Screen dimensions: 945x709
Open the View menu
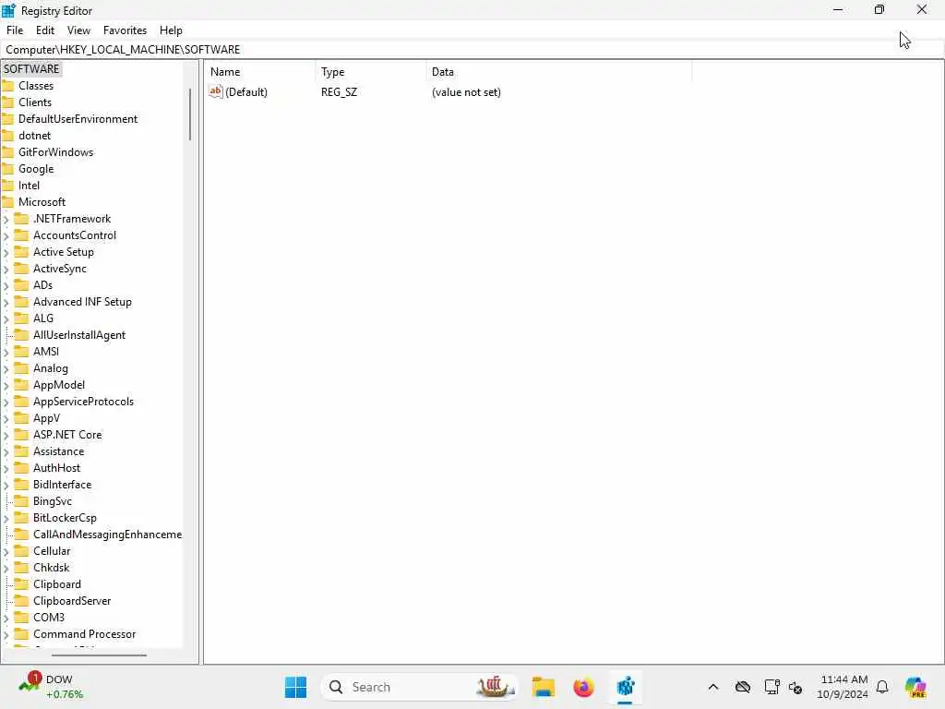[x=78, y=30]
